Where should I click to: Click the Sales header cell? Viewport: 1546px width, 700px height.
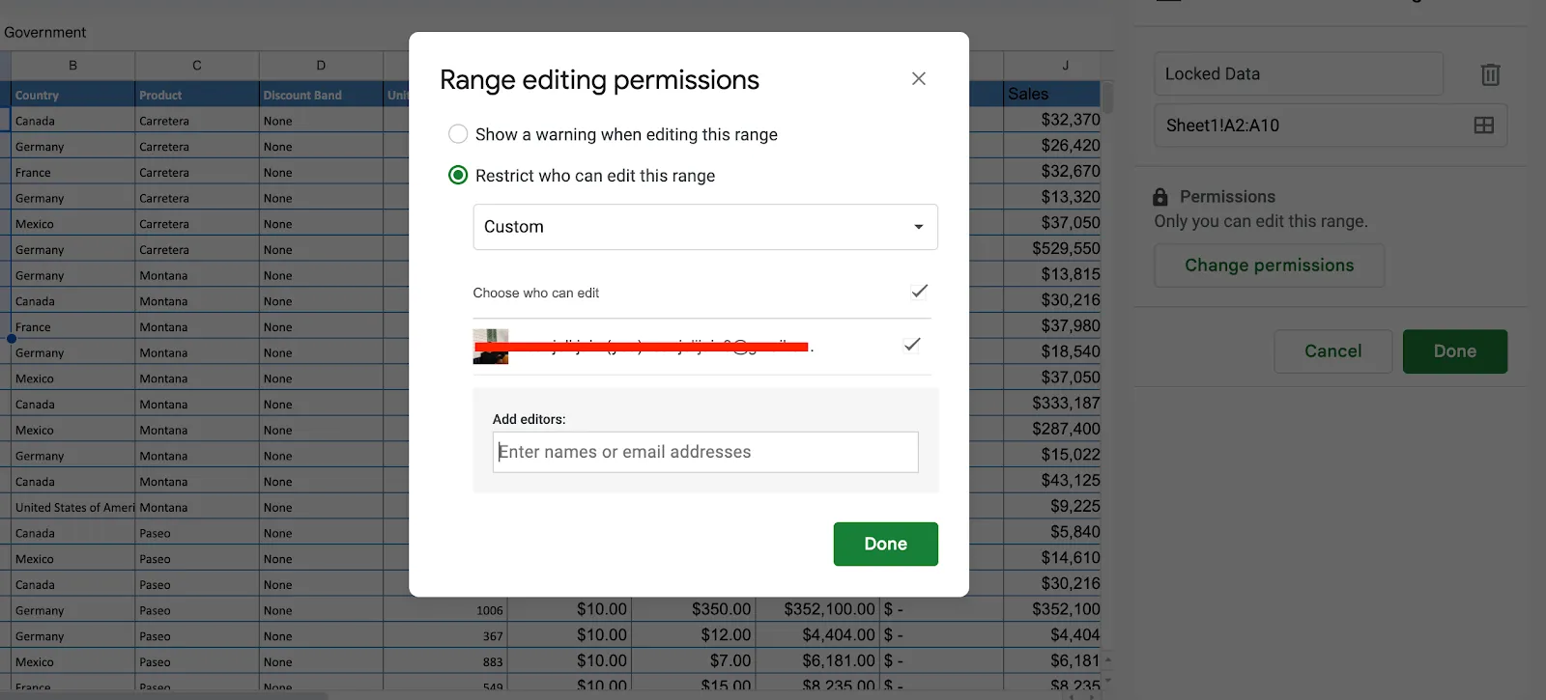click(1052, 94)
